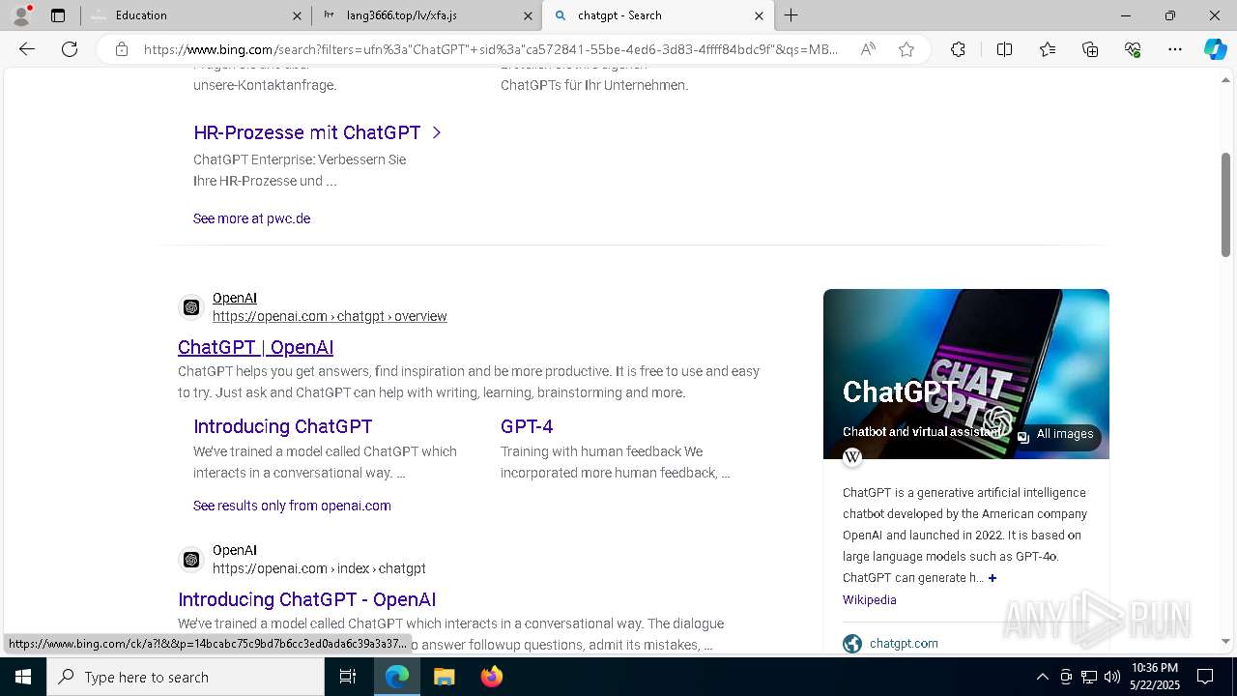Open Firefox from the taskbar
1237x696 pixels.
[x=491, y=677]
